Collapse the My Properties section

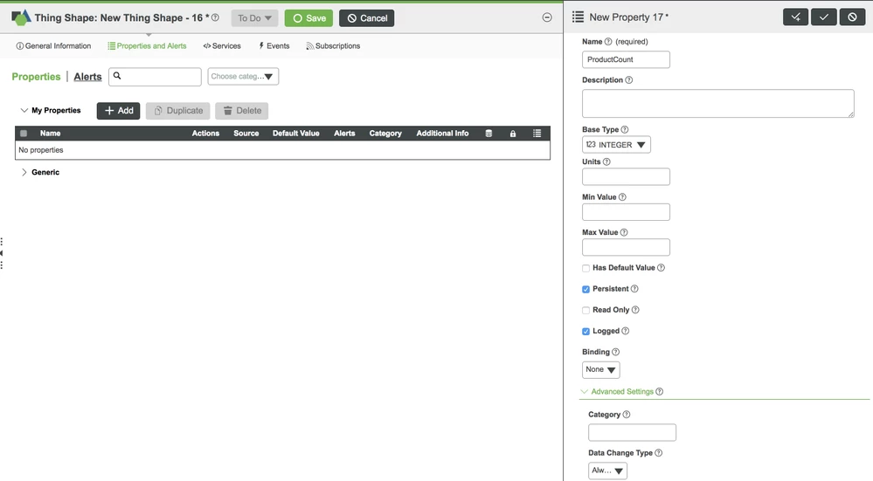[x=24, y=110]
